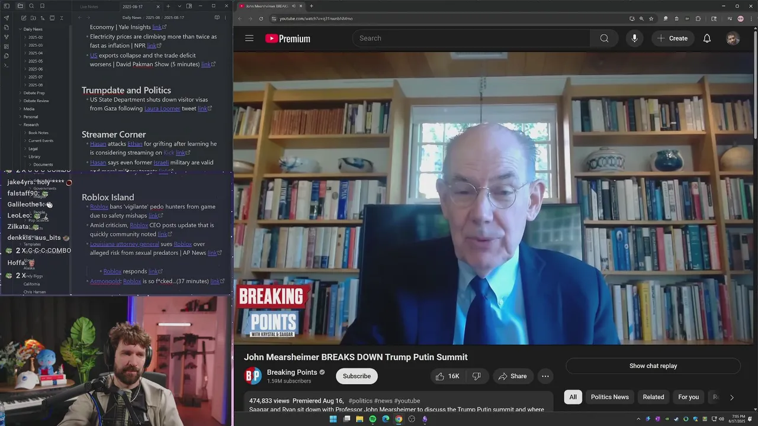758x426 pixels.
Task: Click YouTube search magnifier button
Action: (x=604, y=38)
